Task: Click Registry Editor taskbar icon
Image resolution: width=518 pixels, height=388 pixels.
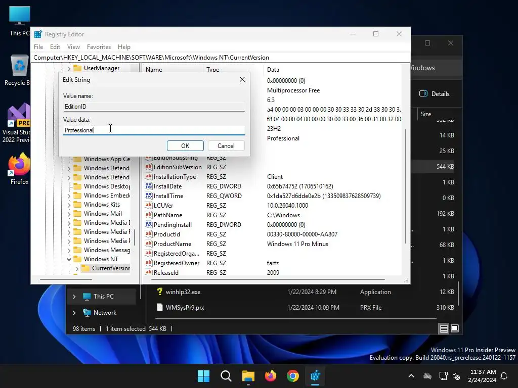Action: pos(315,376)
